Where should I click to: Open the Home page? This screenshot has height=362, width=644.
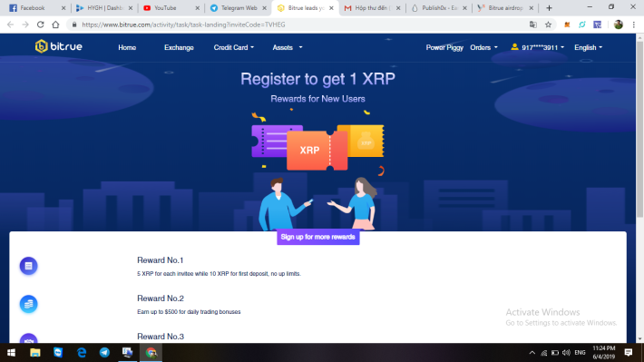pyautogui.click(x=127, y=48)
